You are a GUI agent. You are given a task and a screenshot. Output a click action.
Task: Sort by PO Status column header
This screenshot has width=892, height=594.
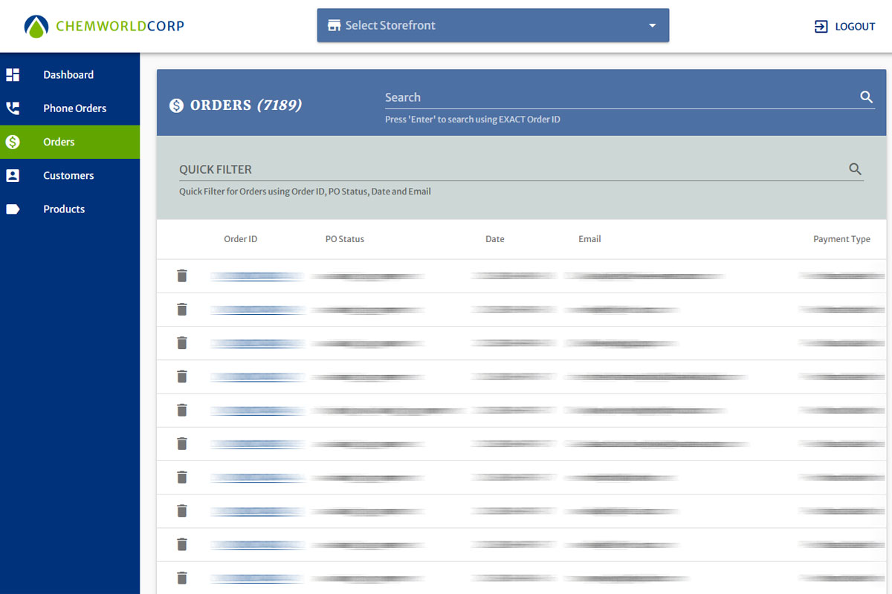click(345, 239)
